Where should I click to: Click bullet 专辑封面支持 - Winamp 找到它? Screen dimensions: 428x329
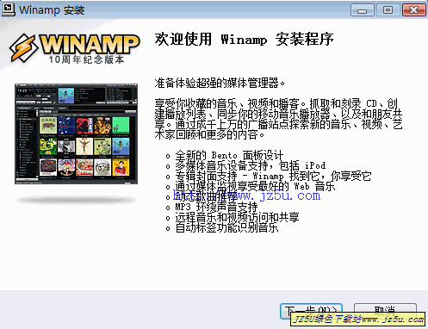click(x=273, y=176)
